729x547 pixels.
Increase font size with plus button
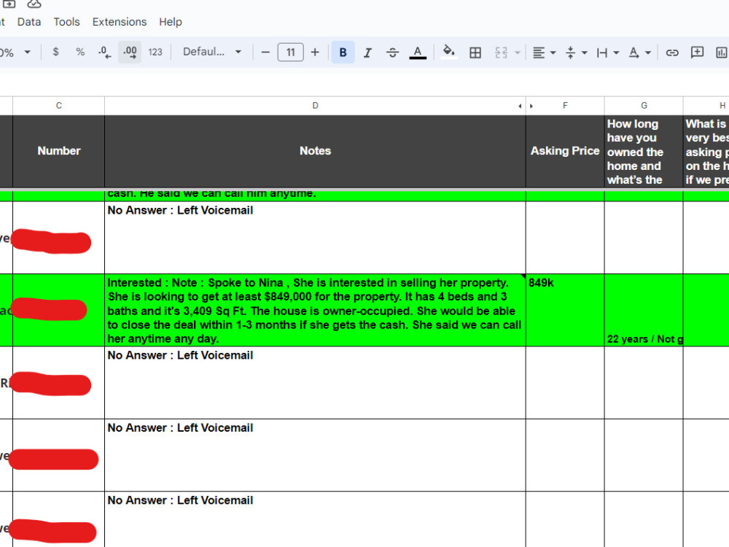tap(315, 52)
